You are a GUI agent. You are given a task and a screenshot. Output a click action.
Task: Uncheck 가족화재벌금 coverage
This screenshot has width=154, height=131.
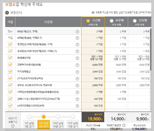(x=10, y=71)
